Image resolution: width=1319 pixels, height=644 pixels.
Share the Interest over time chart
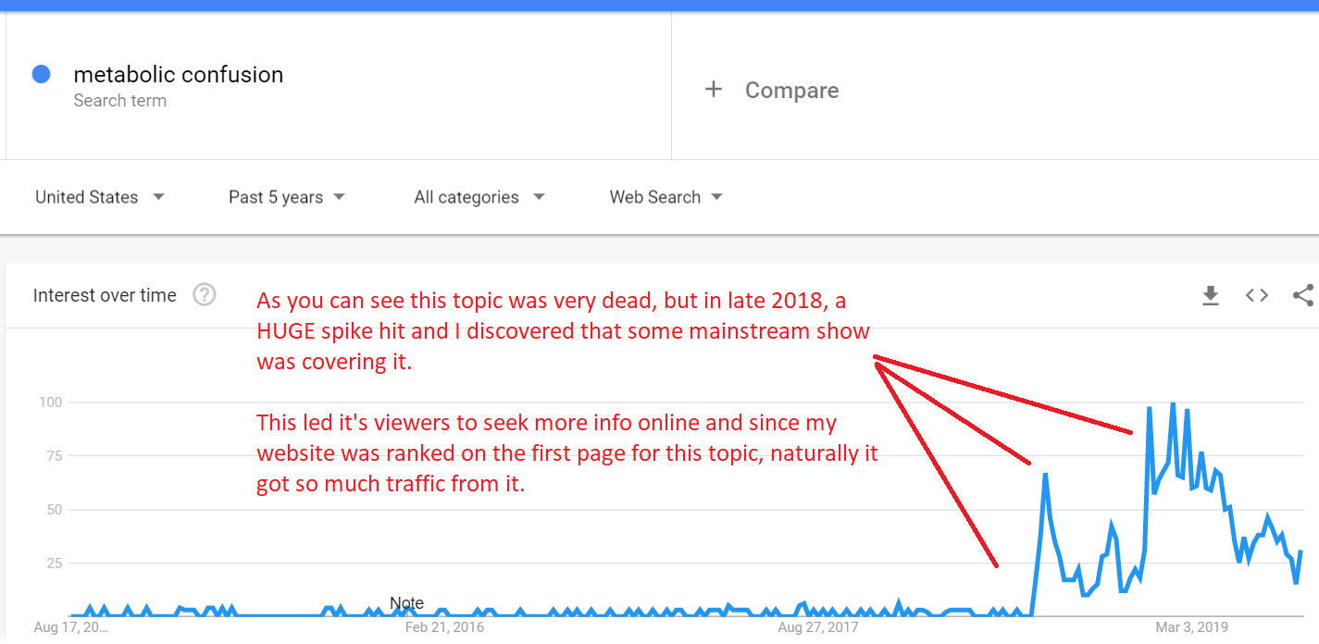tap(1302, 295)
